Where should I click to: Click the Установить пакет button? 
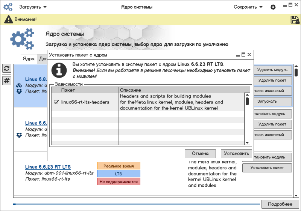[x=267, y=168]
